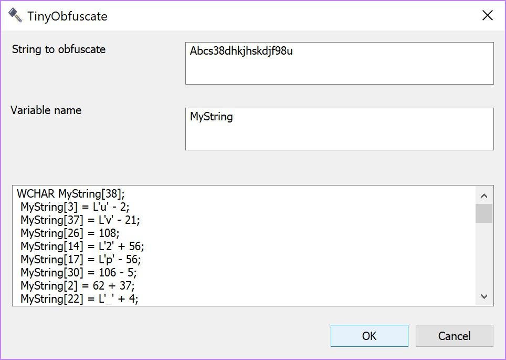506x360 pixels.
Task: Place cursor on MyString[30] = 106 - 5 line
Action: click(78, 272)
